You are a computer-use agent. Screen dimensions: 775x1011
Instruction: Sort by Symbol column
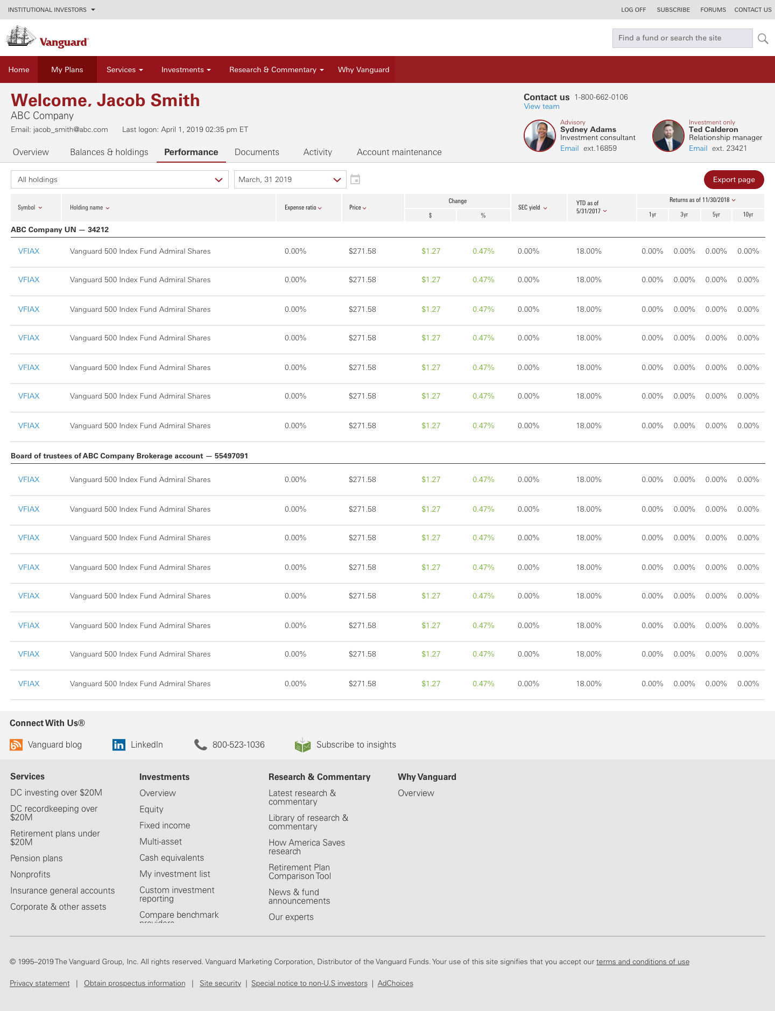tap(30, 207)
